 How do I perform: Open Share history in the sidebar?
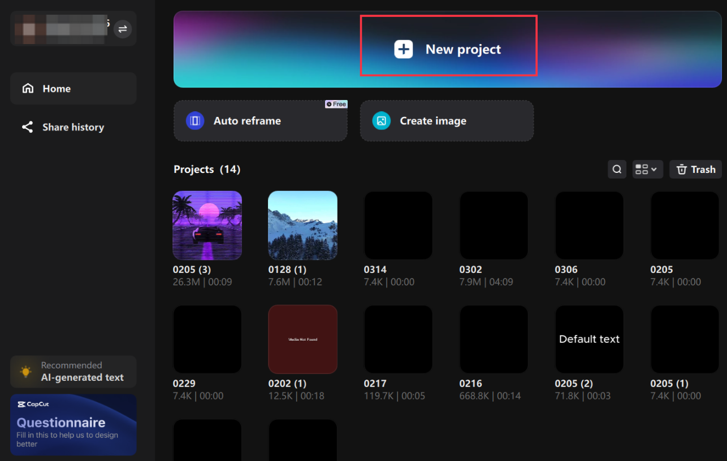tap(73, 127)
